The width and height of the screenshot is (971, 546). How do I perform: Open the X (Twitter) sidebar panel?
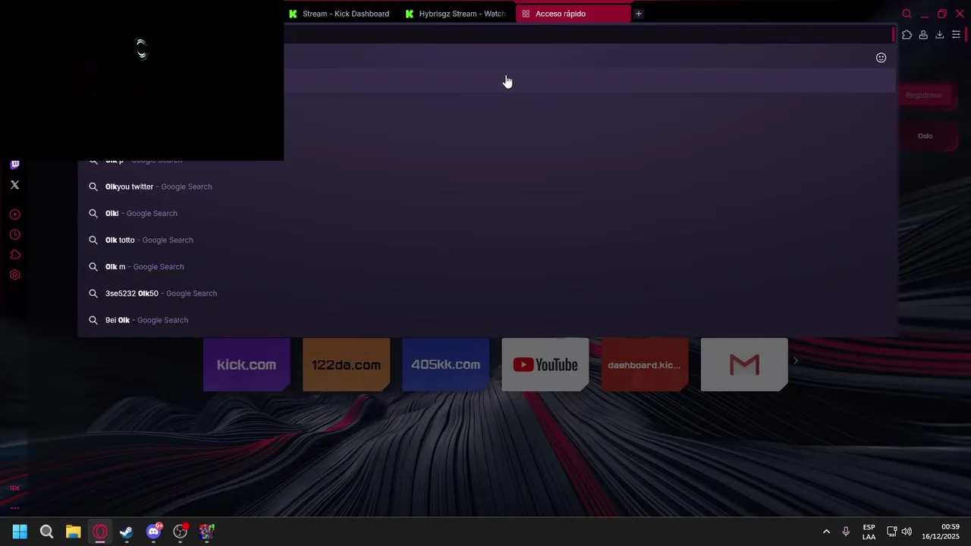pos(14,184)
